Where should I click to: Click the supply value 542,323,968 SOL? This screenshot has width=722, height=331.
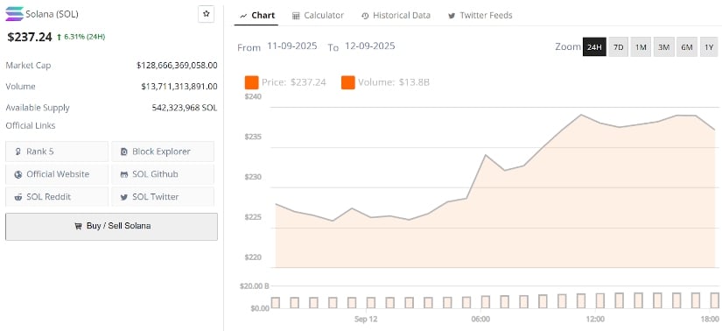click(x=185, y=108)
